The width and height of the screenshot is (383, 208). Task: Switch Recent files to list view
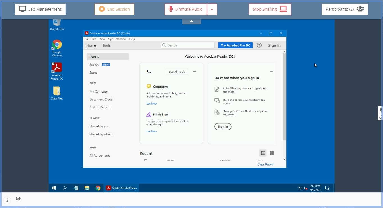(x=263, y=153)
